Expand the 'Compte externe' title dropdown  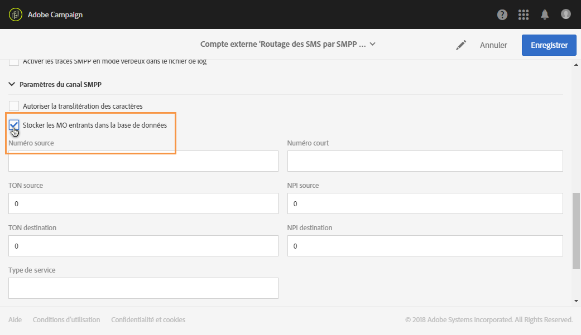click(372, 45)
